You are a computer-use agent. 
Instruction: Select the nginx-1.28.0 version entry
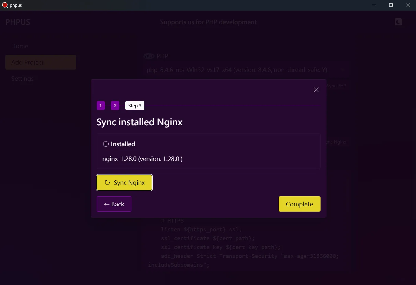(x=142, y=159)
